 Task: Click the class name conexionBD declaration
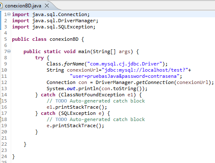click(x=64, y=39)
